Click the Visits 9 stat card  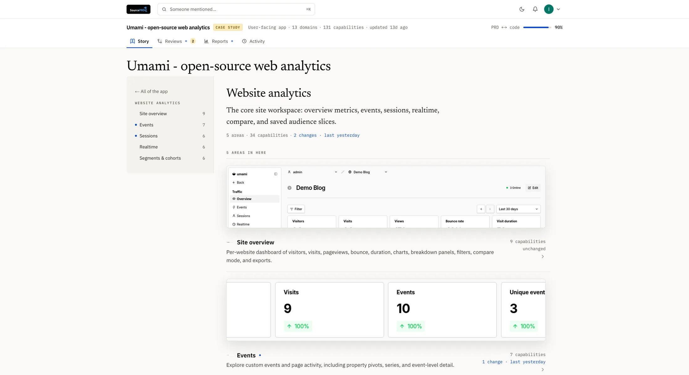point(329,310)
